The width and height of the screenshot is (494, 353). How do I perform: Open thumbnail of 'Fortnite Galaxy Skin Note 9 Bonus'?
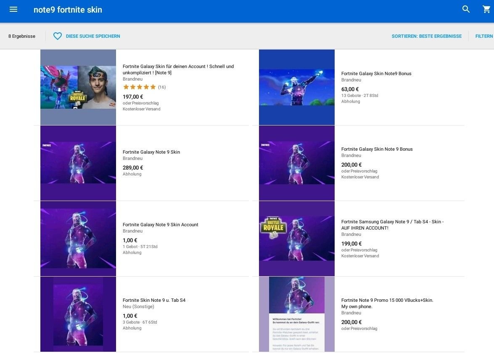click(x=297, y=163)
